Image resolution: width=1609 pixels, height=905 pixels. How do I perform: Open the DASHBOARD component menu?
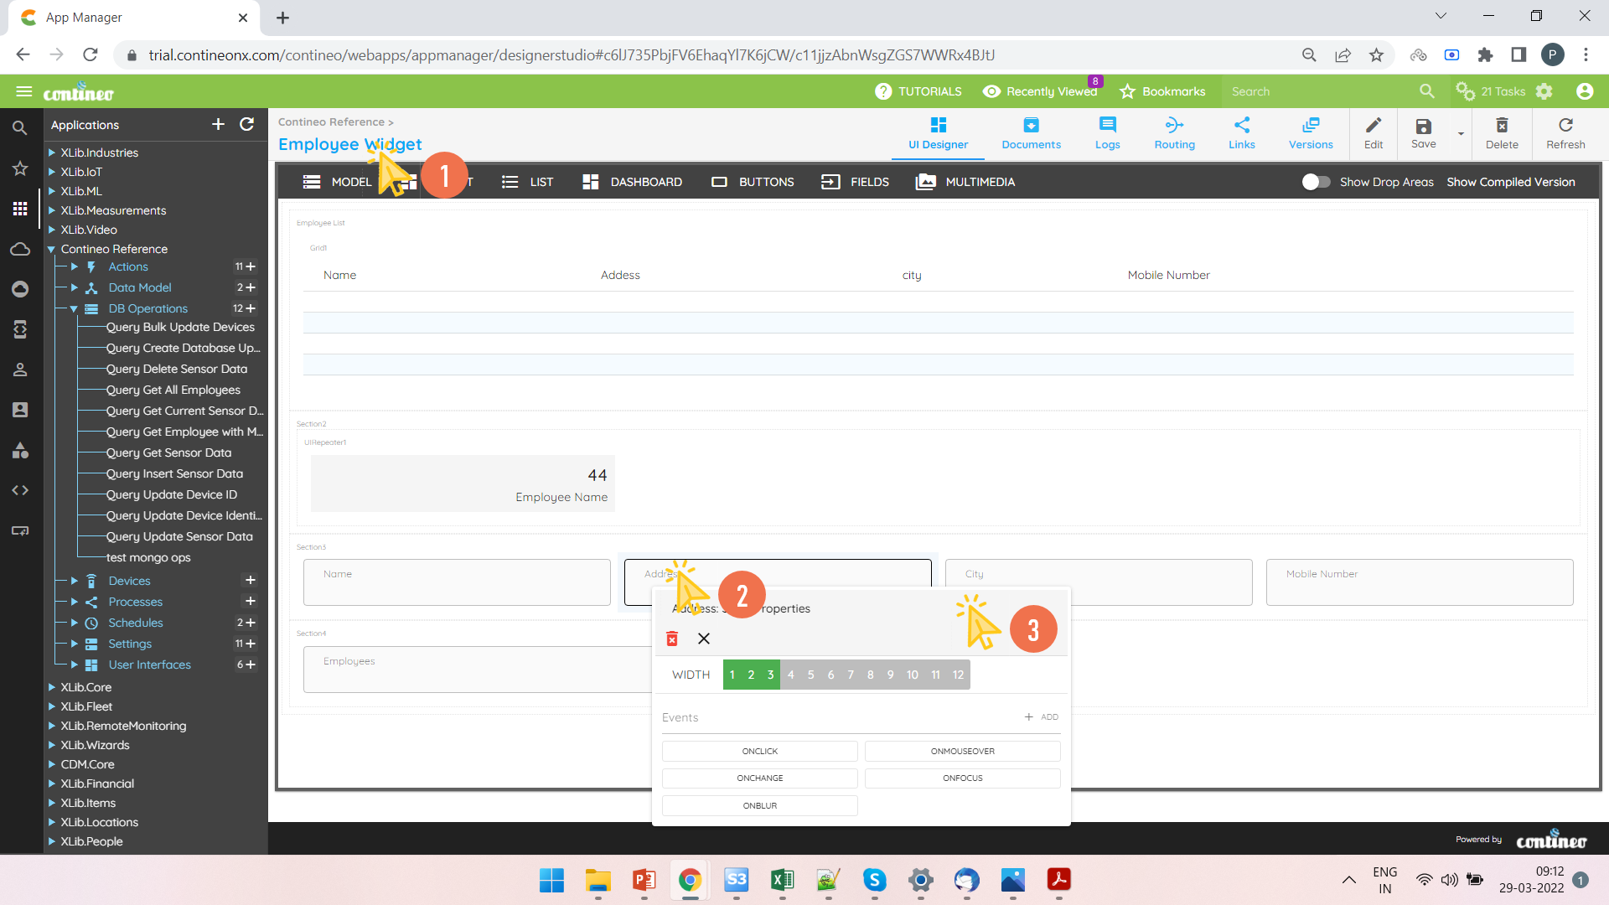click(632, 182)
